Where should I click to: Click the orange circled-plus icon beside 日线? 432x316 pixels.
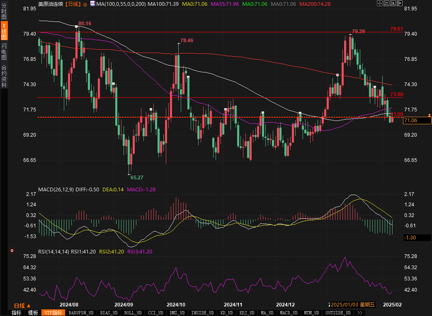coord(85,4)
